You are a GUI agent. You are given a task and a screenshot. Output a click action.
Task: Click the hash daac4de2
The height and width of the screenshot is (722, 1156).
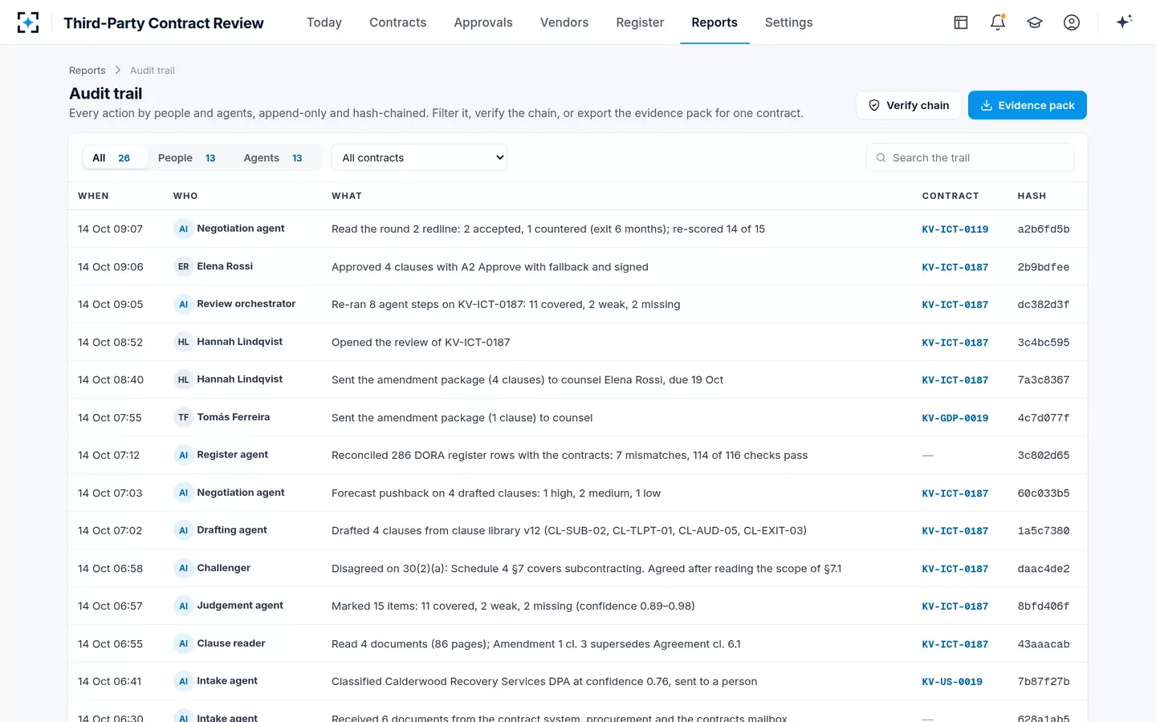tap(1044, 569)
